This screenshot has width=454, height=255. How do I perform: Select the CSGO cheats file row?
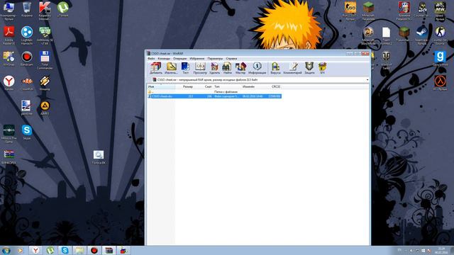click(x=214, y=96)
